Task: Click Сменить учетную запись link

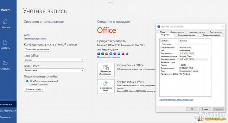Action: pyautogui.click(x=35, y=38)
